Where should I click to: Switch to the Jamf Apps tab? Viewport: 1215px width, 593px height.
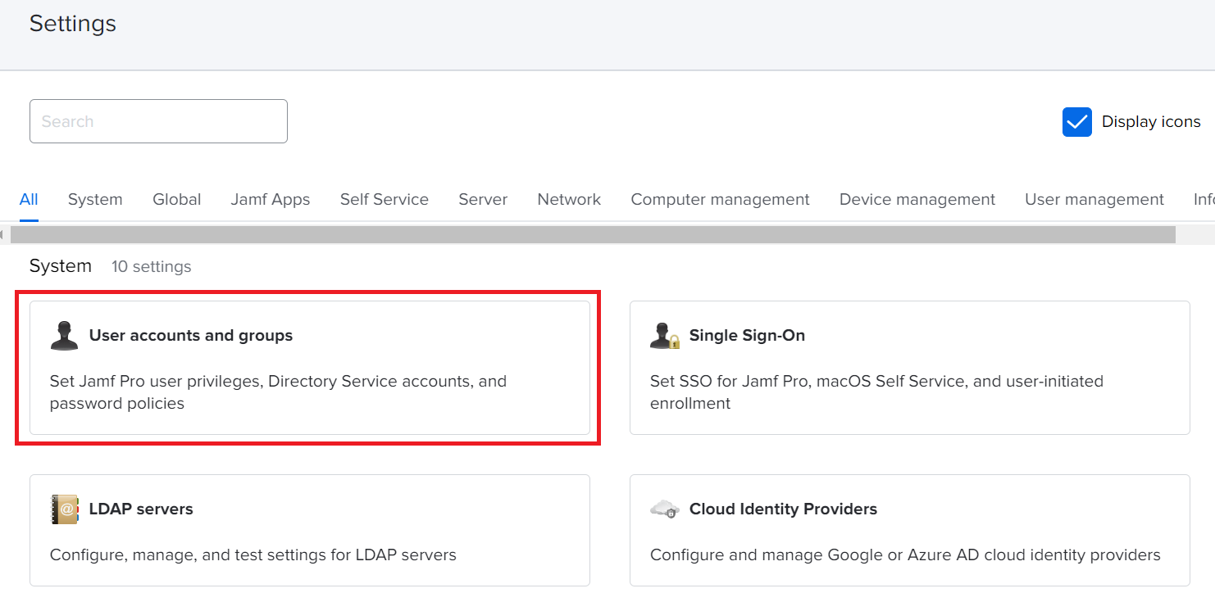point(271,199)
